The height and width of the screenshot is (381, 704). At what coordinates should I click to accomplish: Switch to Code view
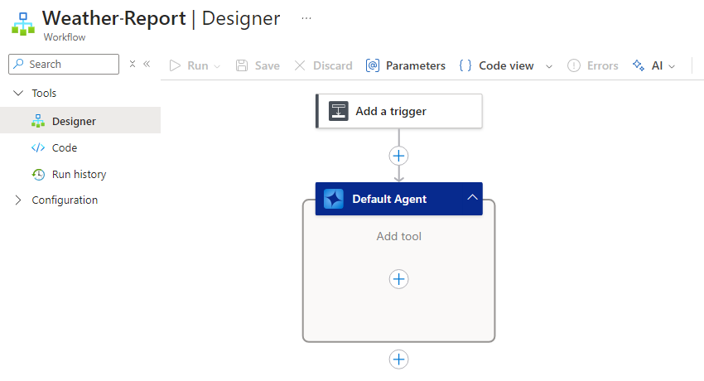coord(497,65)
